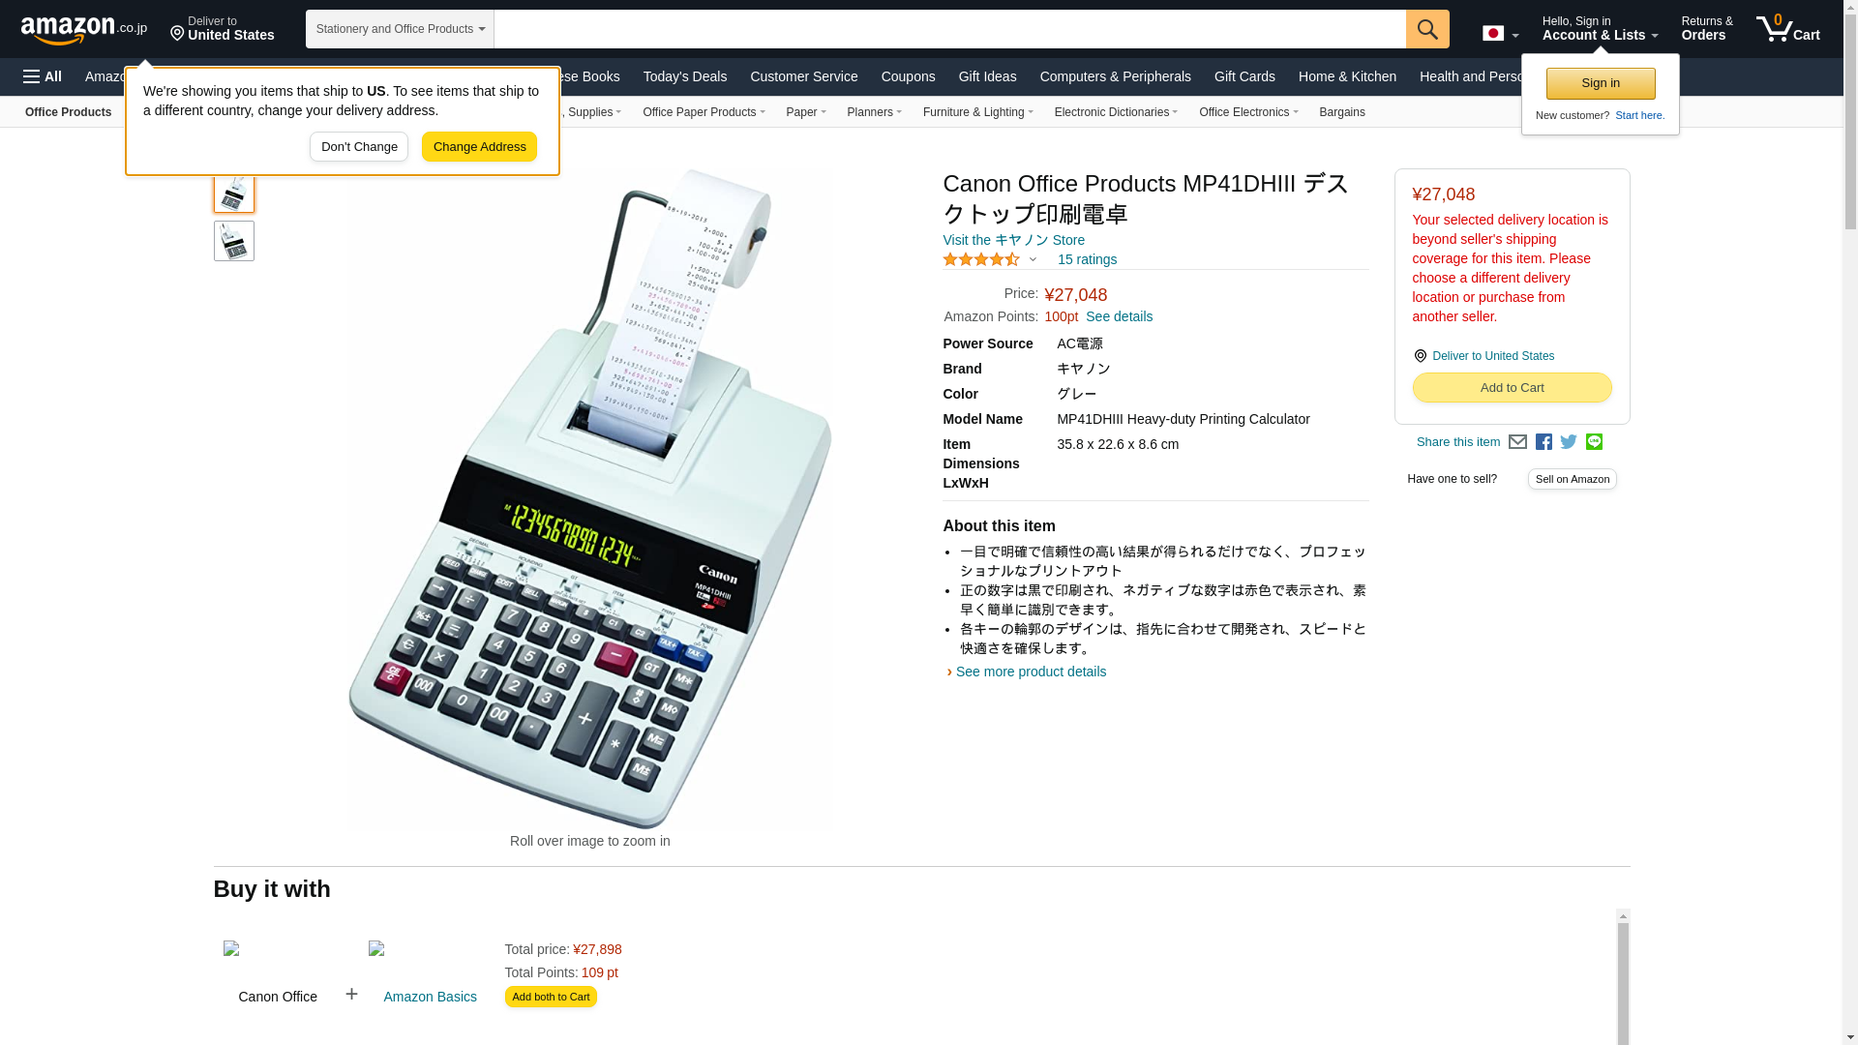Screen dimensions: 1858x1045
Task: Open the Today's Deals nav item
Action: (684, 76)
